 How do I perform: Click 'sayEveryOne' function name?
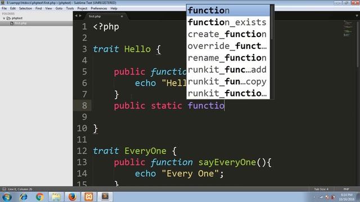coord(227,162)
